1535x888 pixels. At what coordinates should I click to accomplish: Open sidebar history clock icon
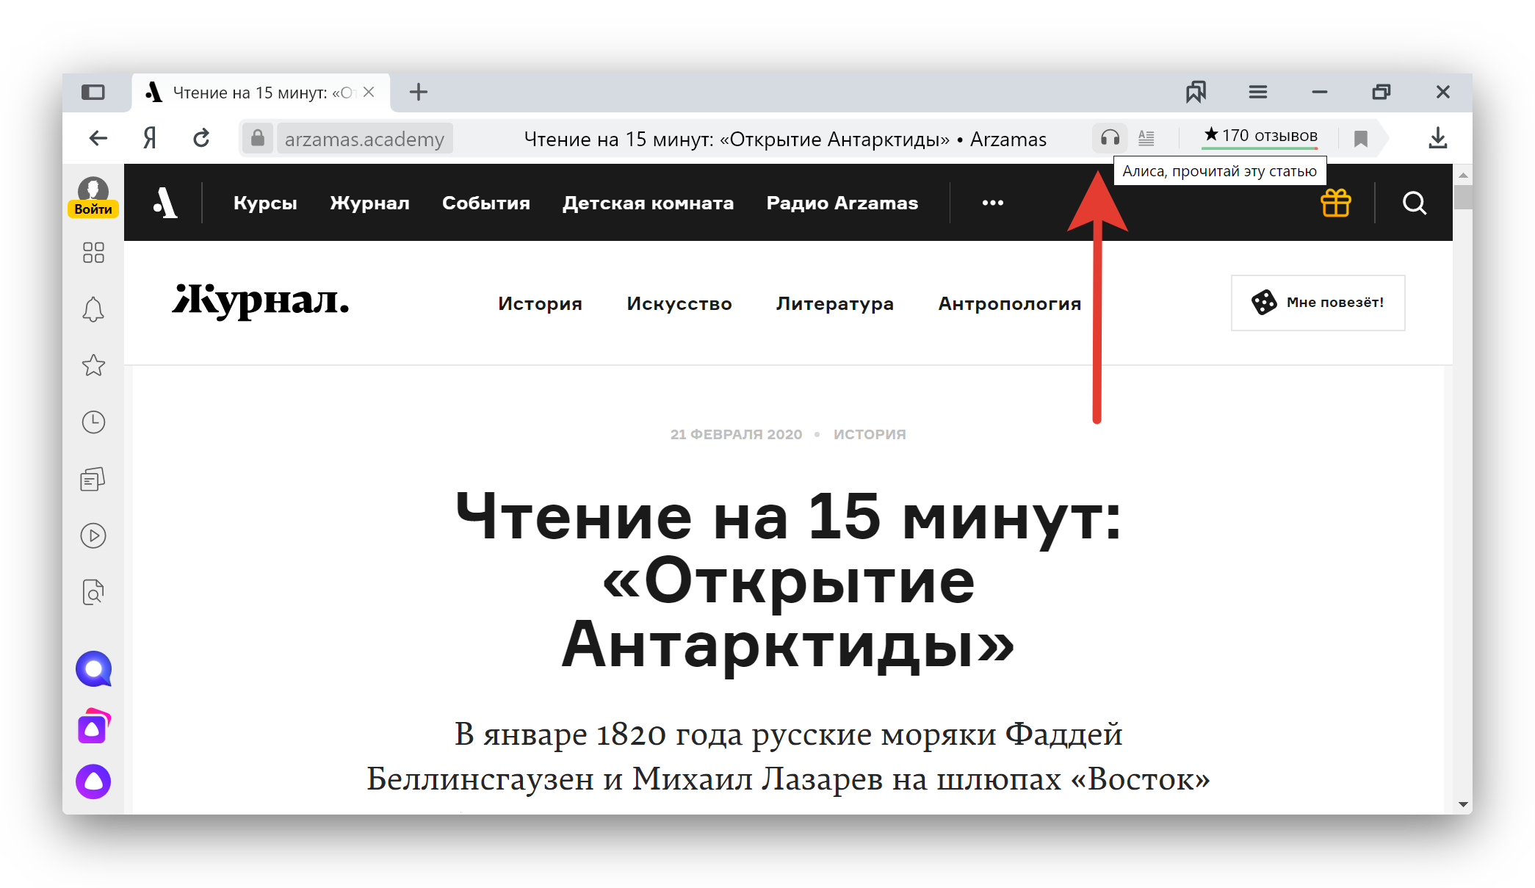coord(93,422)
